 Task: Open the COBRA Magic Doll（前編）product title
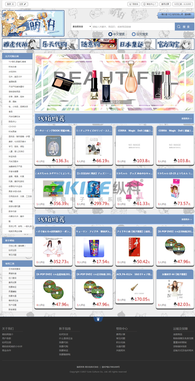134,130
